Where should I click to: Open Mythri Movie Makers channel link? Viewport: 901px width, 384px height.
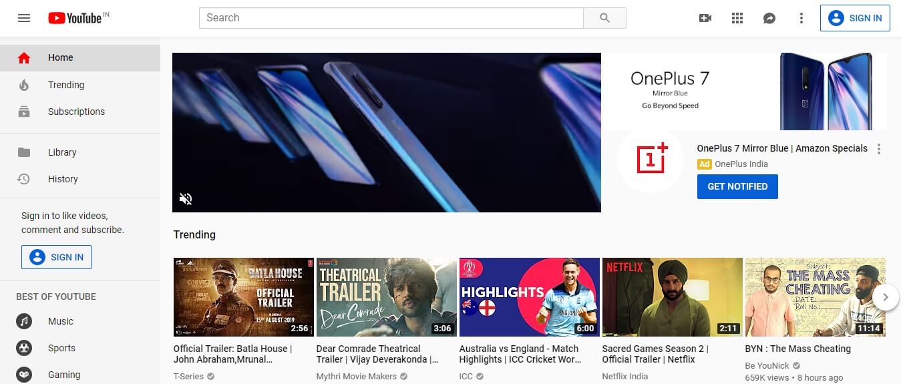[x=357, y=377]
